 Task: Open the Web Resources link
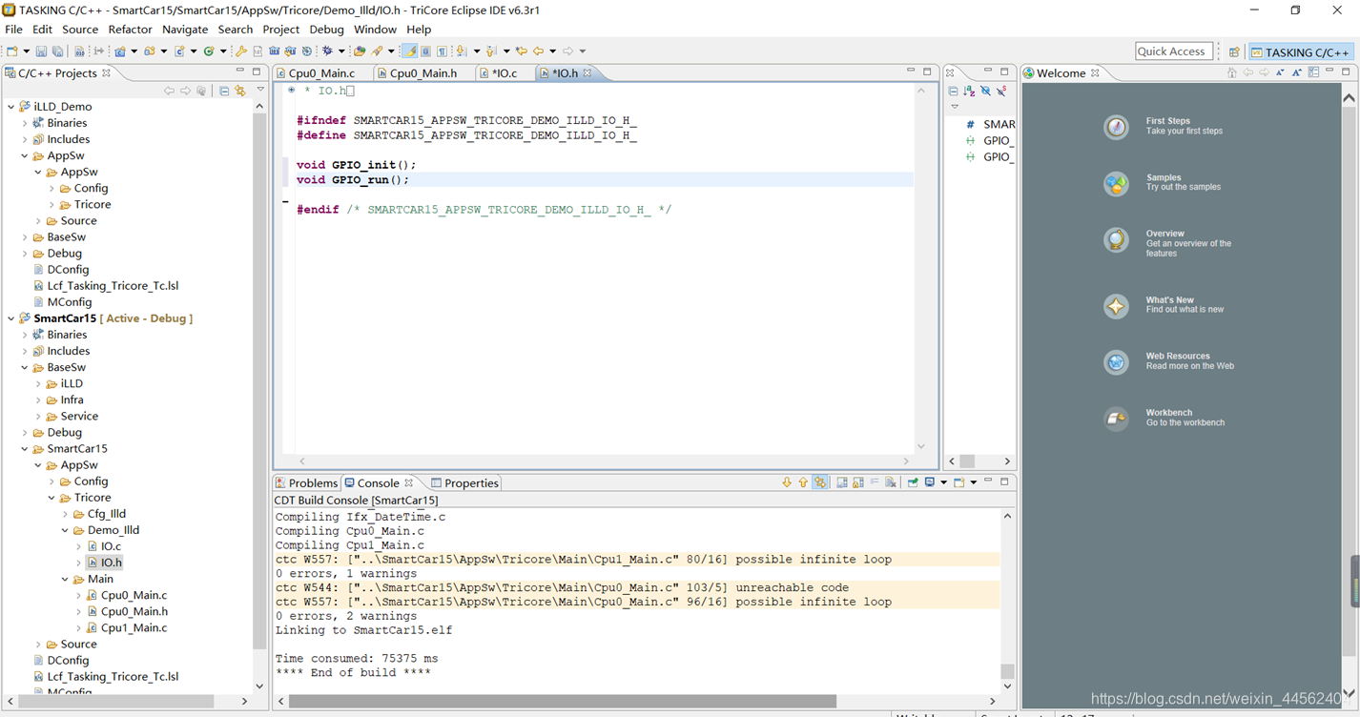pyautogui.click(x=1178, y=356)
